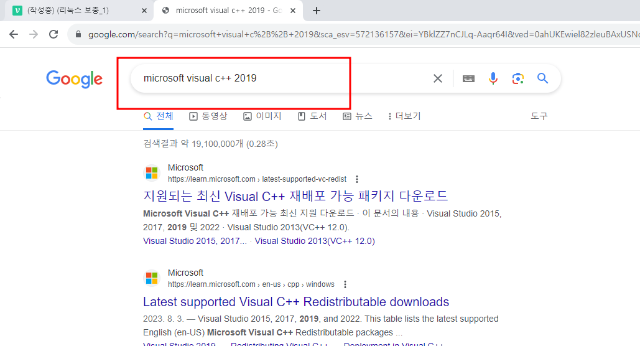Viewport: 640px width, 346px height.
Task: Click the learn.microsoft.com latest-supported-vc-redist URL
Action: [257, 179]
